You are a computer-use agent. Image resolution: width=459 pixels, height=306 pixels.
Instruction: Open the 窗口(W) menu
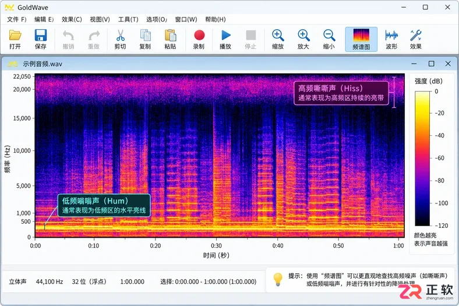[x=186, y=19]
